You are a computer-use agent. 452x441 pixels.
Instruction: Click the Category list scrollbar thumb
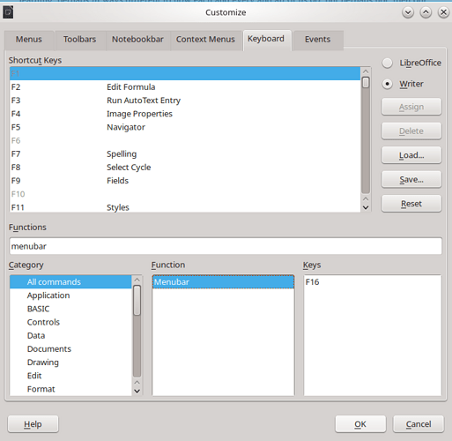pos(137,301)
